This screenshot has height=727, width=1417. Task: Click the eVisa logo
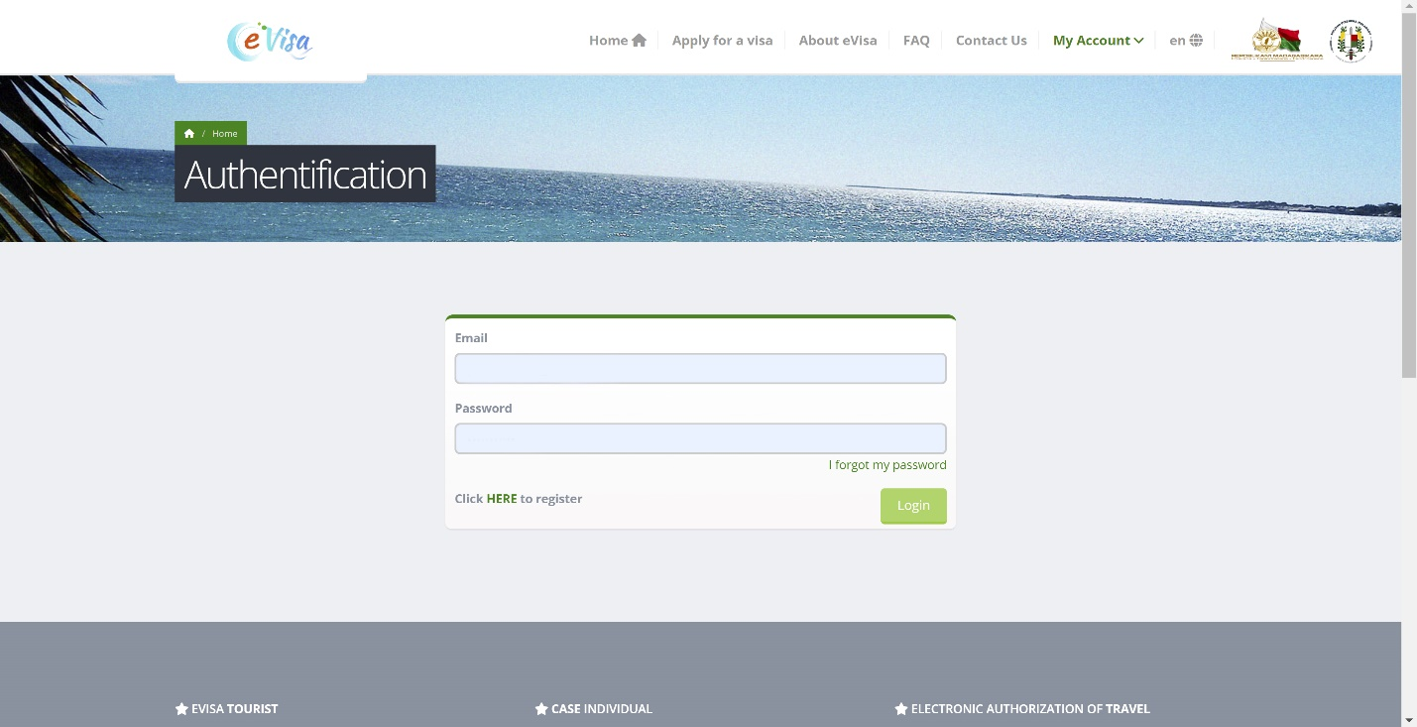click(x=270, y=42)
